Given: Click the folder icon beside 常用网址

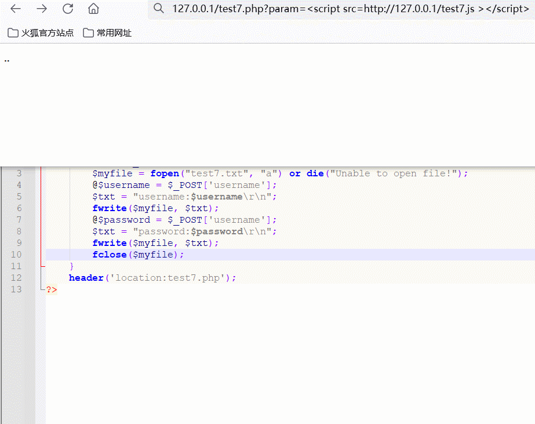Looking at the screenshot, I should pyautogui.click(x=88, y=33).
